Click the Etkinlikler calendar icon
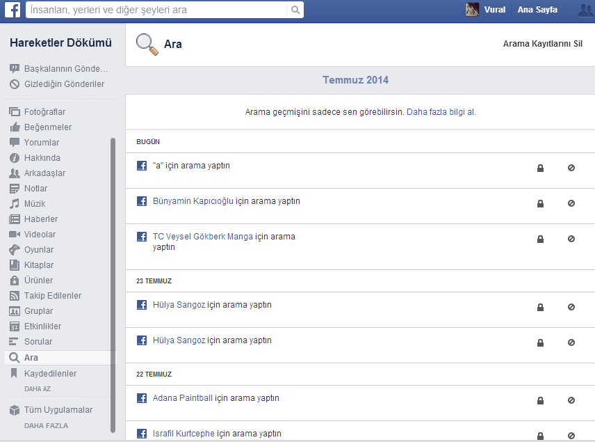This screenshot has width=595, height=442. coord(15,326)
